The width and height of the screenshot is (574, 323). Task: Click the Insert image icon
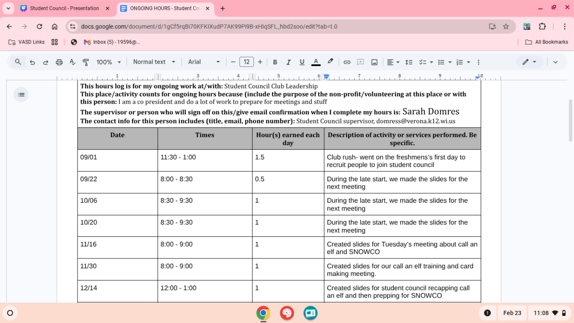374,62
